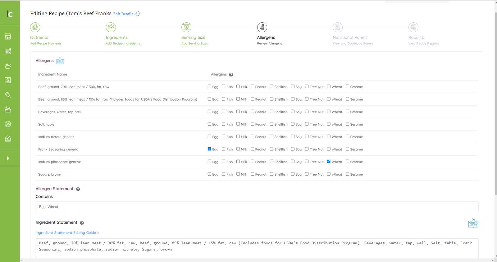The image size is (497, 262).
Task: Click the chef recipe book sidebar icon
Action: [x=8, y=80]
